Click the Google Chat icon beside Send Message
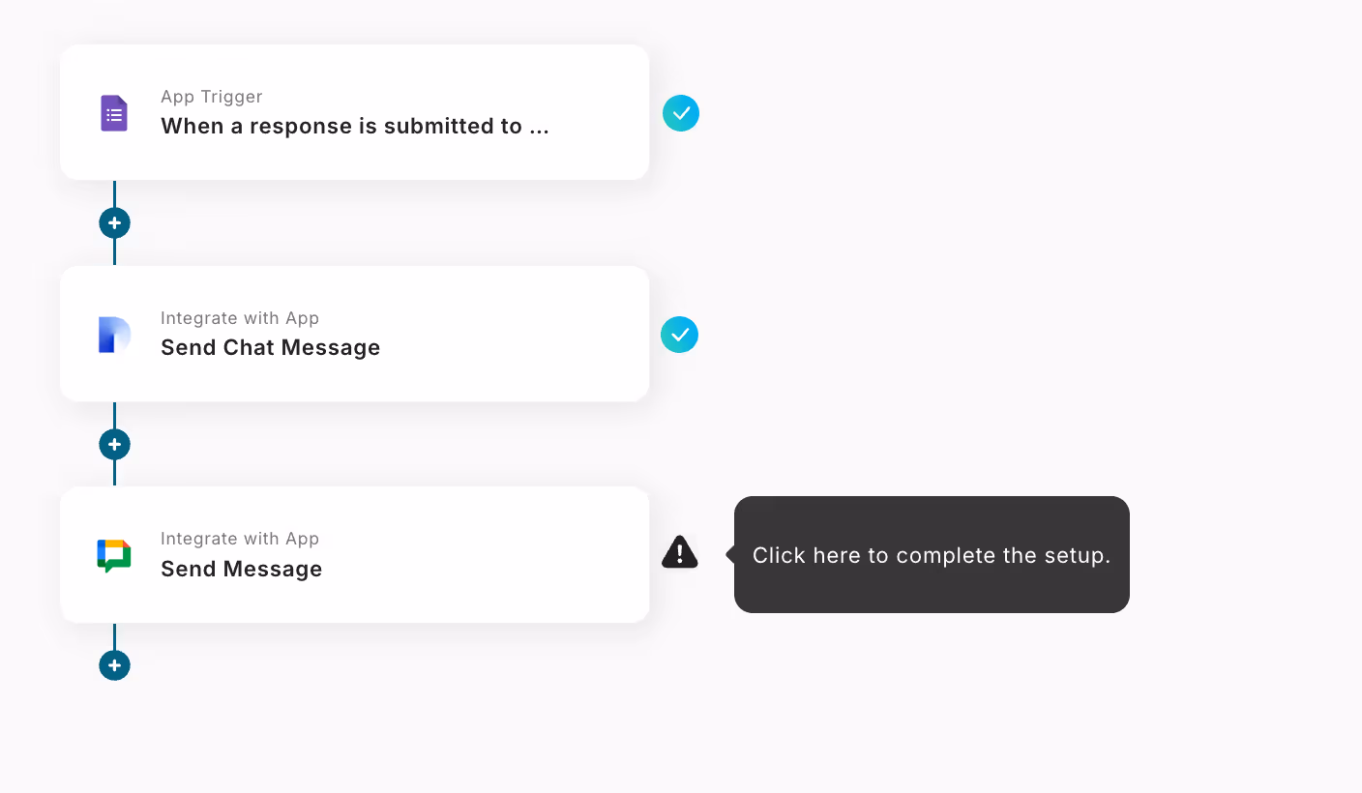This screenshot has width=1362, height=793. pos(114,555)
